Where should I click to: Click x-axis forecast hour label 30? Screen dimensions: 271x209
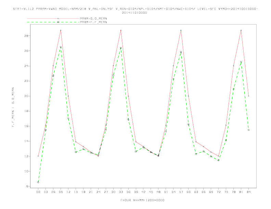[113, 192]
